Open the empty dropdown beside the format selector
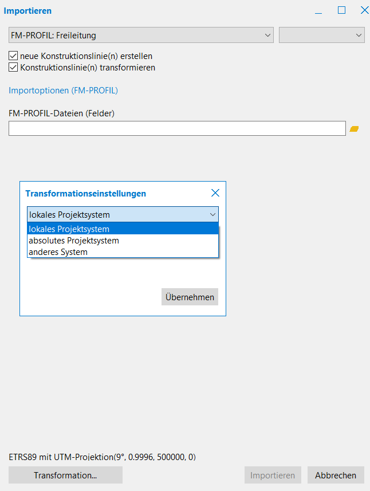 321,35
